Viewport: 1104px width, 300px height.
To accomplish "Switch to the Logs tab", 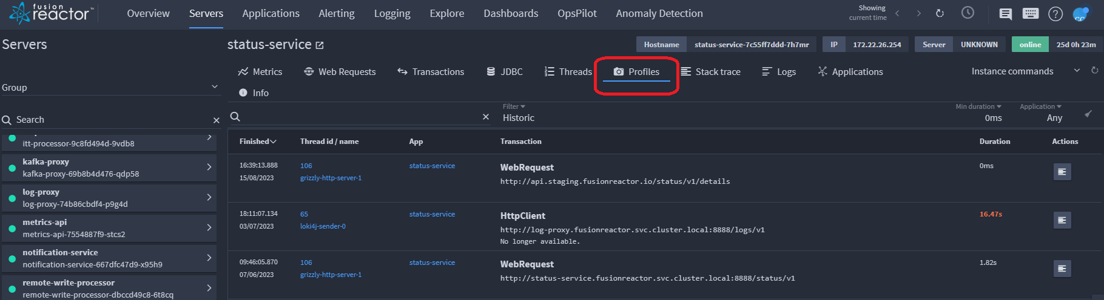I will pos(779,71).
